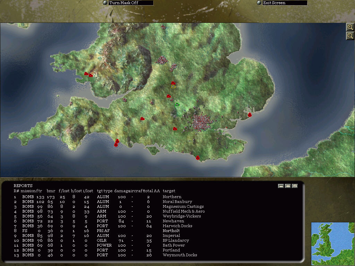Image resolution: width=355 pixels, height=266 pixels.
Task: Zoom out of the map
Action: pyautogui.click(x=350, y=35)
